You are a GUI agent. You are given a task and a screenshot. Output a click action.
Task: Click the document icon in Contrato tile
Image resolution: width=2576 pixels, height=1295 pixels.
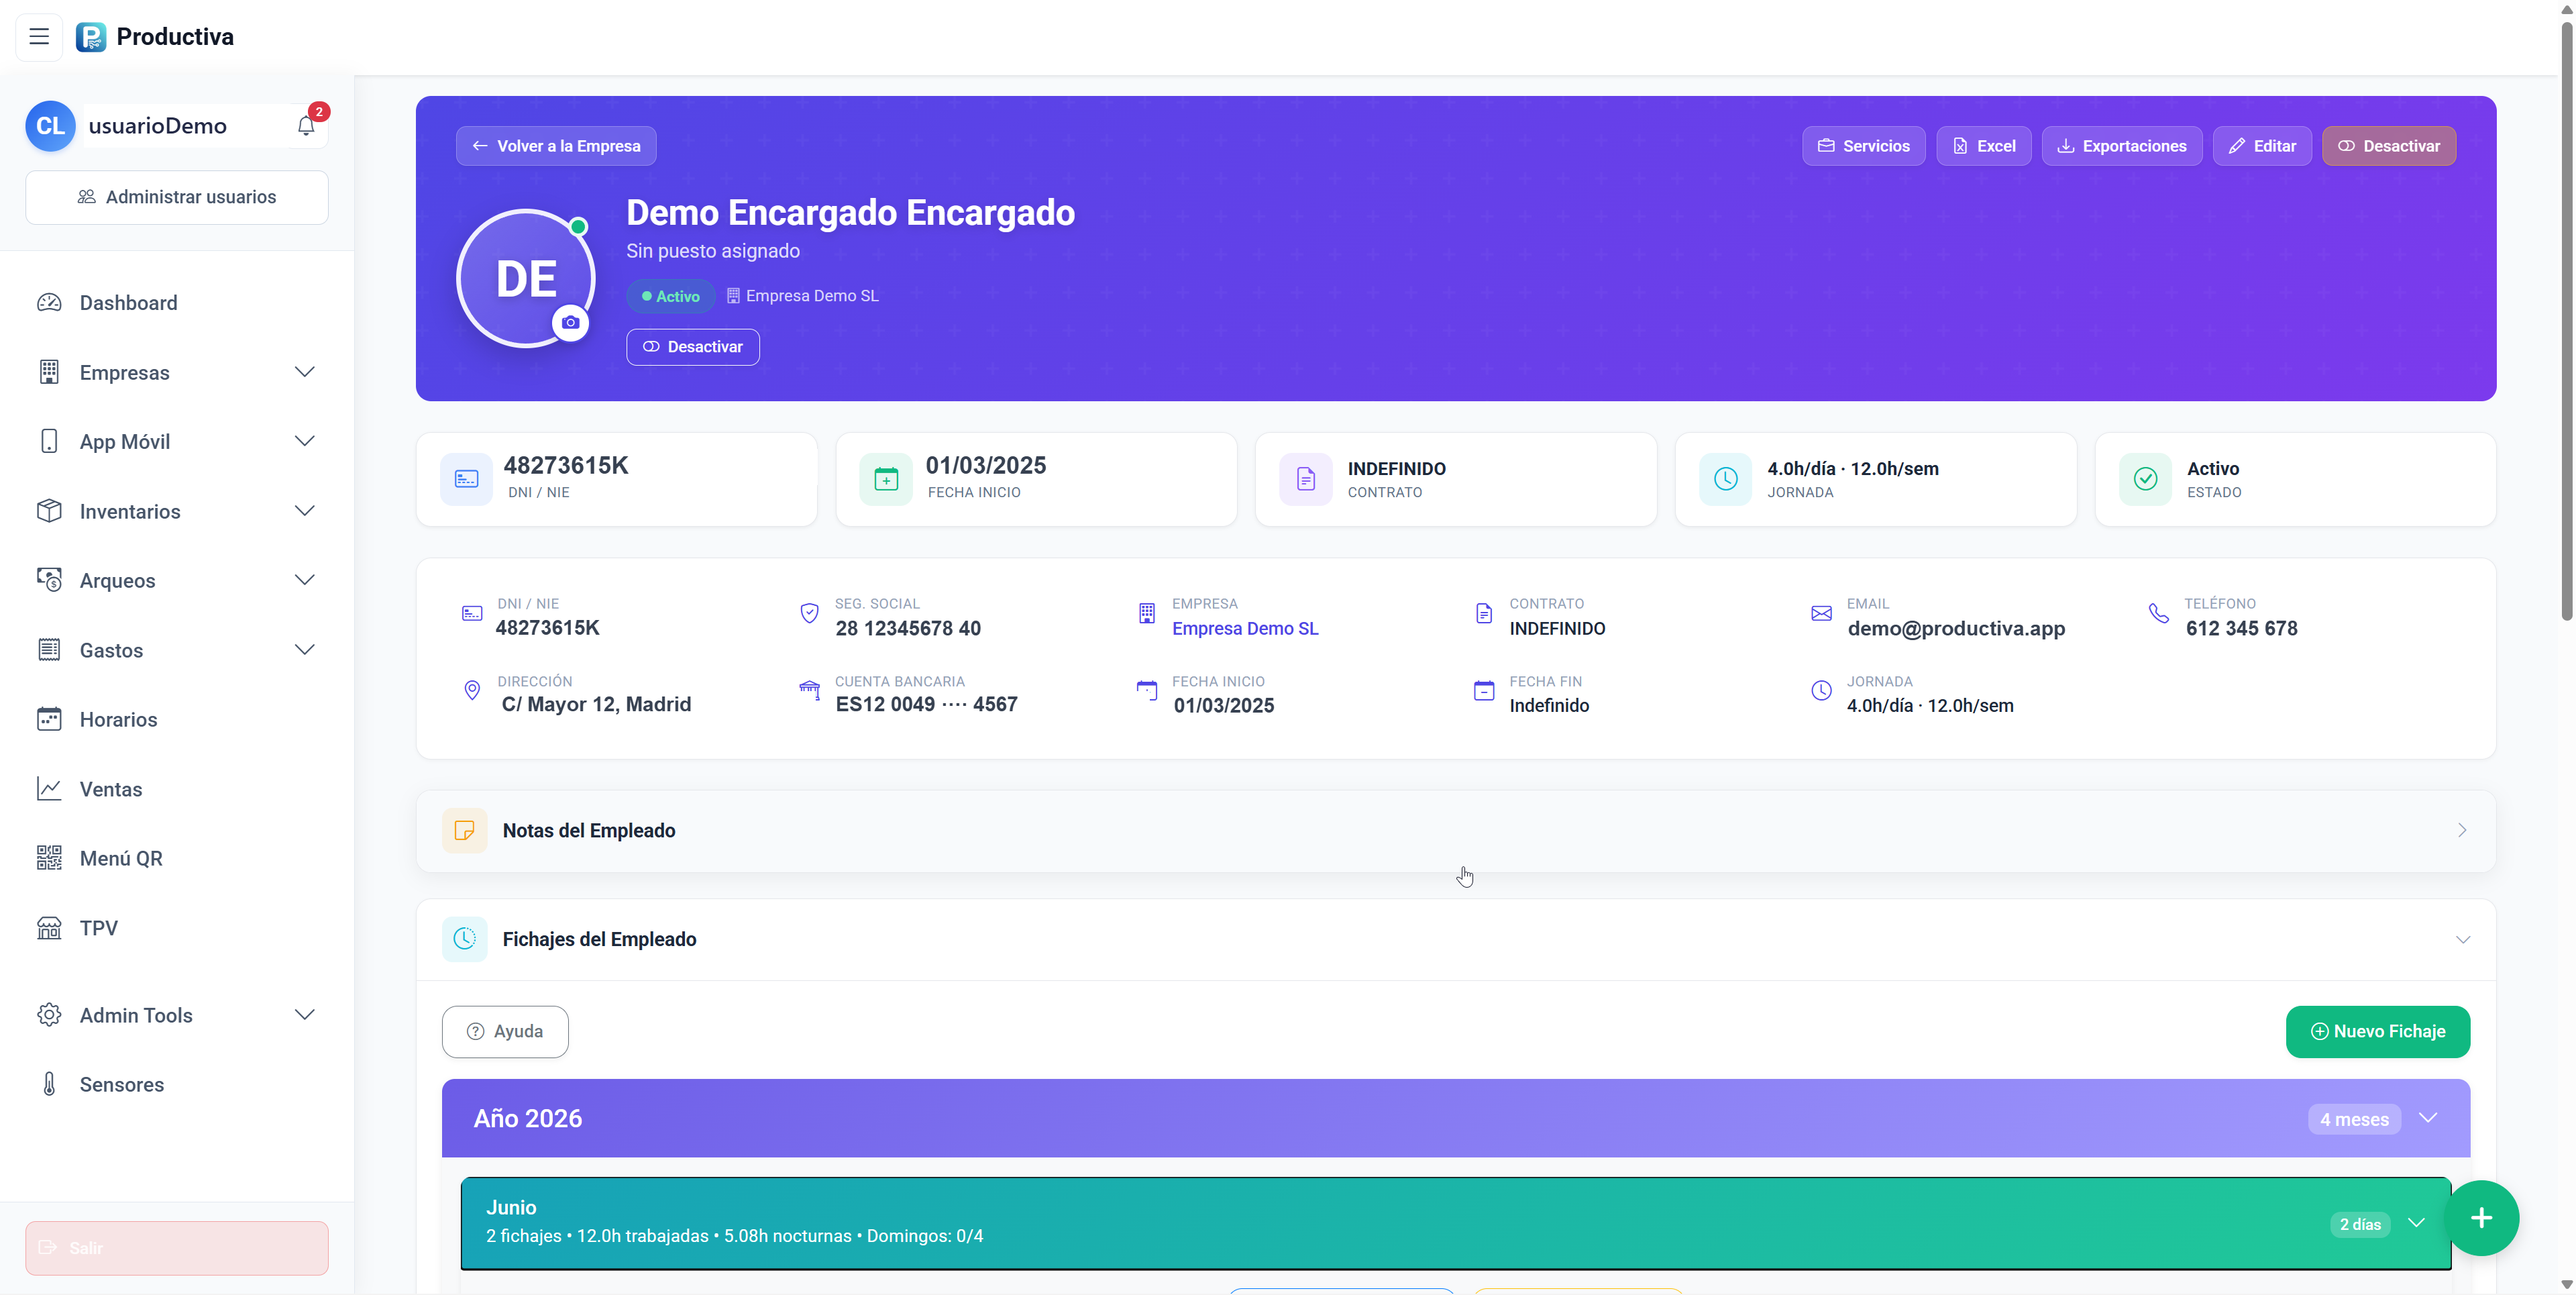pyautogui.click(x=1306, y=479)
